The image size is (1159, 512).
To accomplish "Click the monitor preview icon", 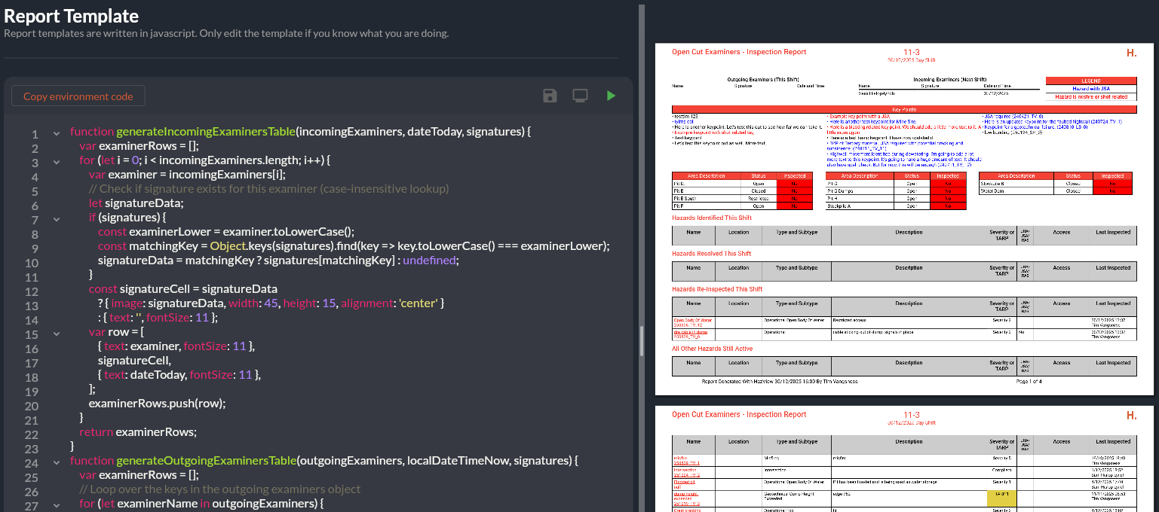I will [x=580, y=96].
